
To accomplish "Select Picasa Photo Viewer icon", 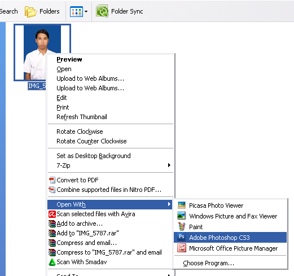I will [182, 205].
